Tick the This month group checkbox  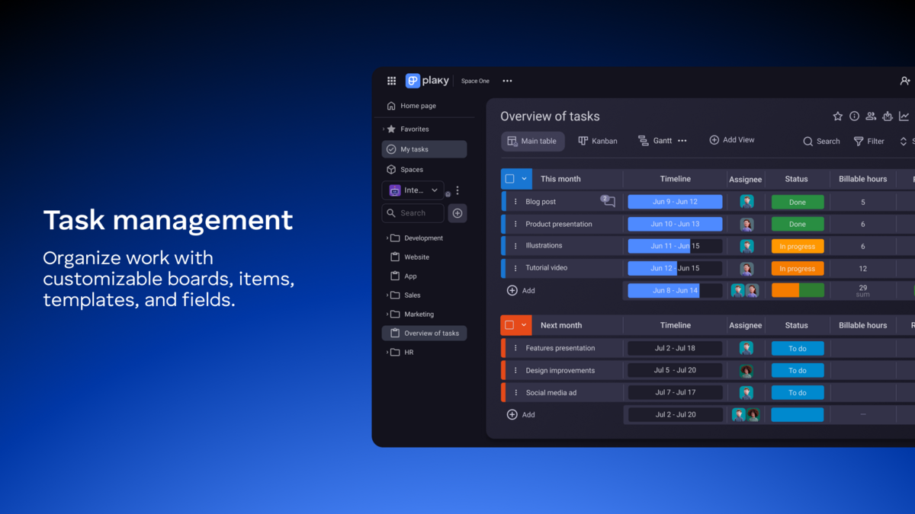(x=510, y=179)
